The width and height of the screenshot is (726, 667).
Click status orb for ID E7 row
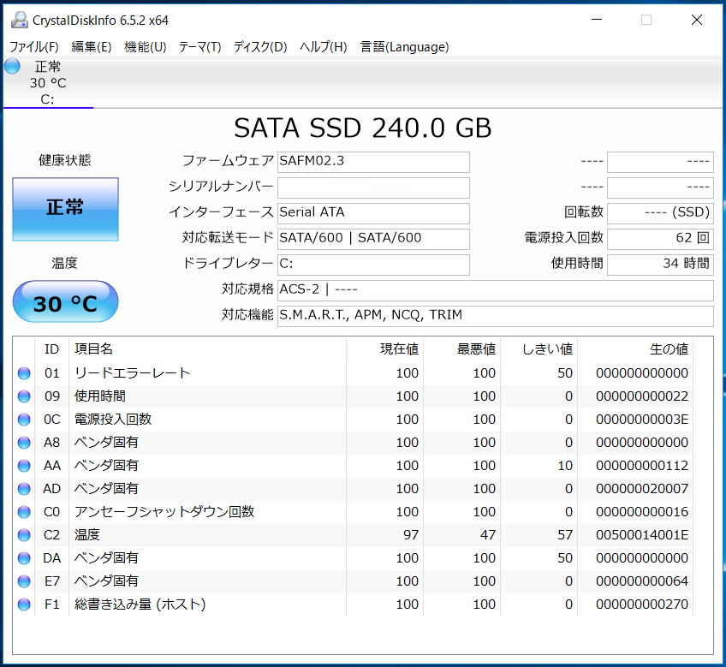(24, 581)
